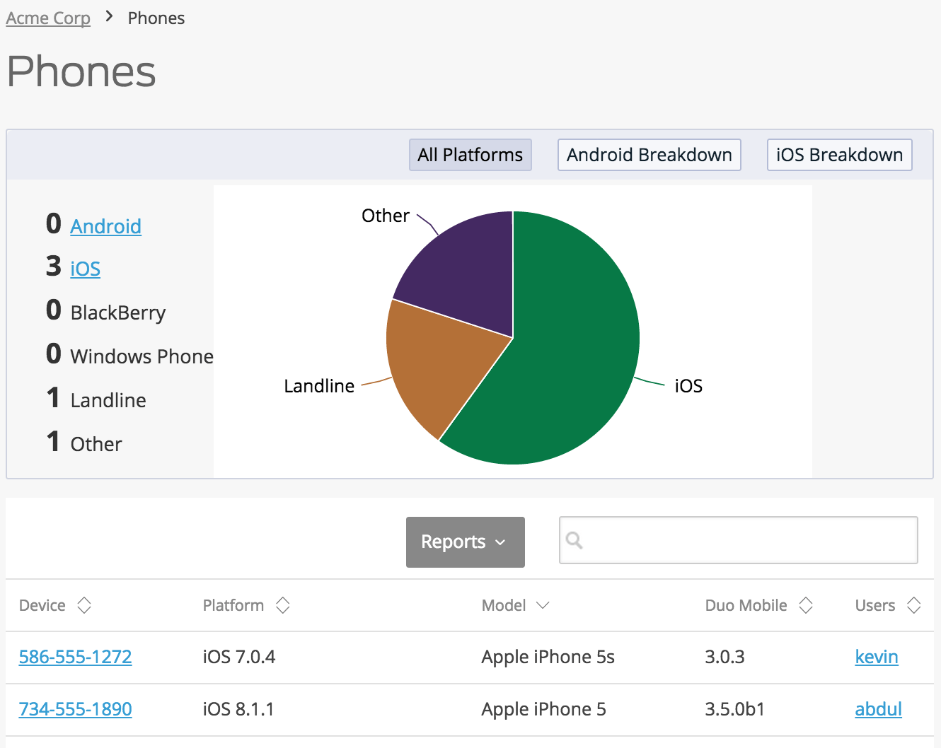Focus the phone search input field
Screen dimensions: 941x748
750,541
